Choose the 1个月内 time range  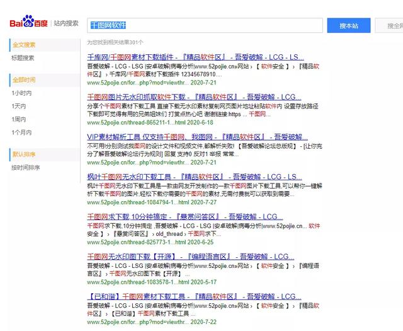tap(21, 132)
